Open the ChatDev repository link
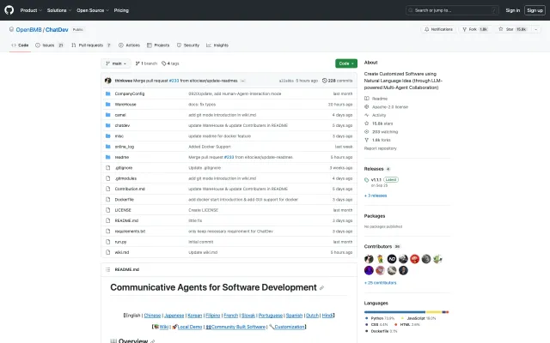 (57, 30)
